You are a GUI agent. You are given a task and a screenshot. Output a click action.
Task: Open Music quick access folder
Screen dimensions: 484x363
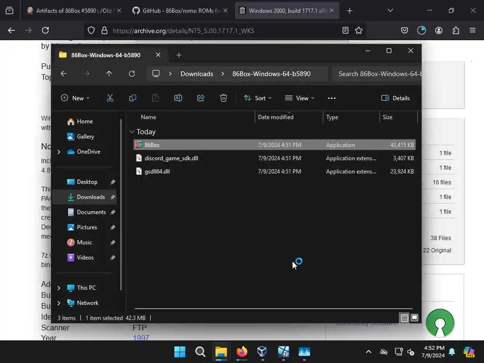coord(84,242)
